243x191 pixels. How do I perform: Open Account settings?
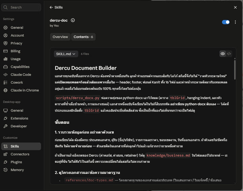[x=21, y=35]
